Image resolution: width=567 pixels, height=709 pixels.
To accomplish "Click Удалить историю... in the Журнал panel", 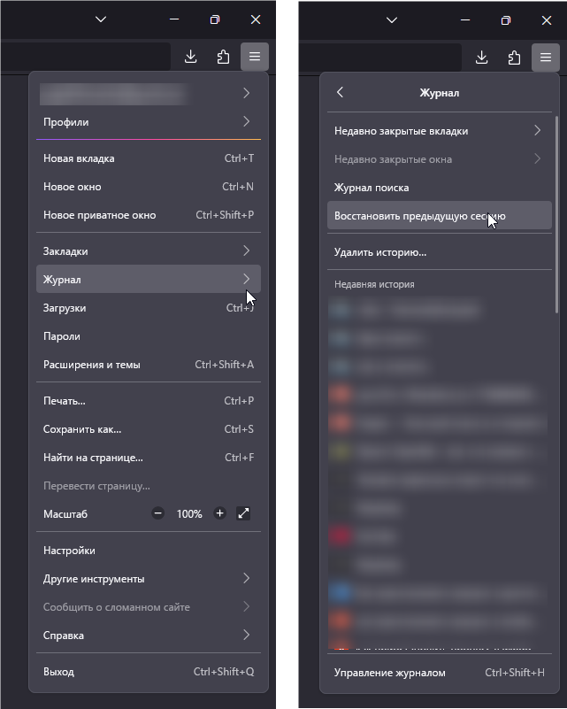I will (x=380, y=252).
